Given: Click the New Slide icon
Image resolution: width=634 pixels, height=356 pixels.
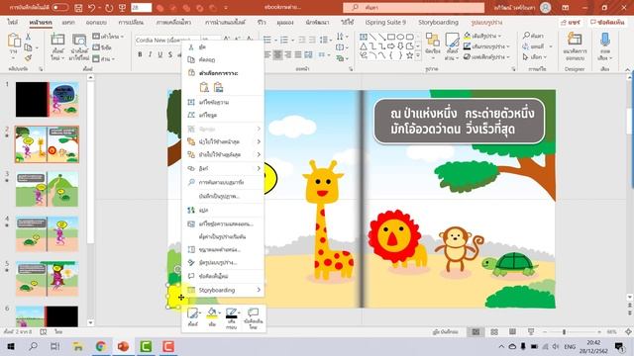Looking at the screenshot, I should point(57,40).
